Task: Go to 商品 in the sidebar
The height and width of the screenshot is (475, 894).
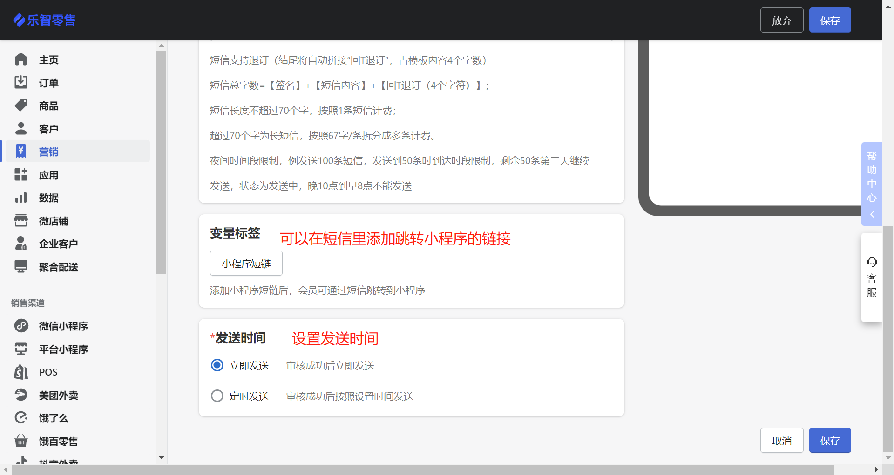Action: pos(49,106)
